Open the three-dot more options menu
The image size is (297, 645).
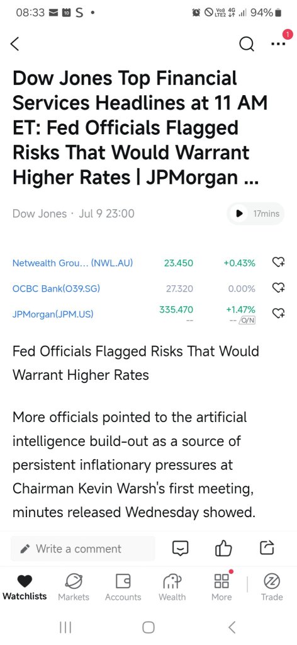[278, 44]
